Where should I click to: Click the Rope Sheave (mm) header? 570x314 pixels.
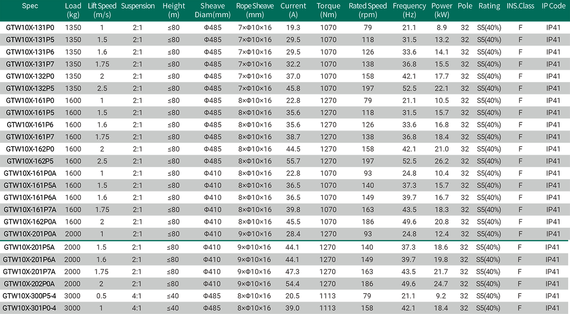[x=255, y=10]
